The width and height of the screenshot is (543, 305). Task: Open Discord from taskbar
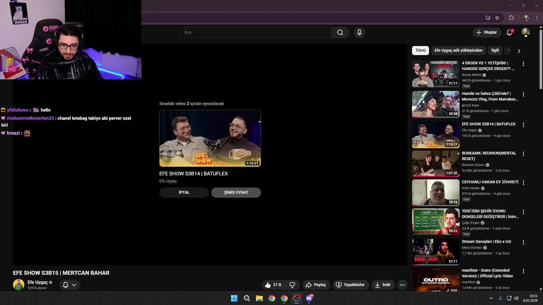click(x=309, y=298)
